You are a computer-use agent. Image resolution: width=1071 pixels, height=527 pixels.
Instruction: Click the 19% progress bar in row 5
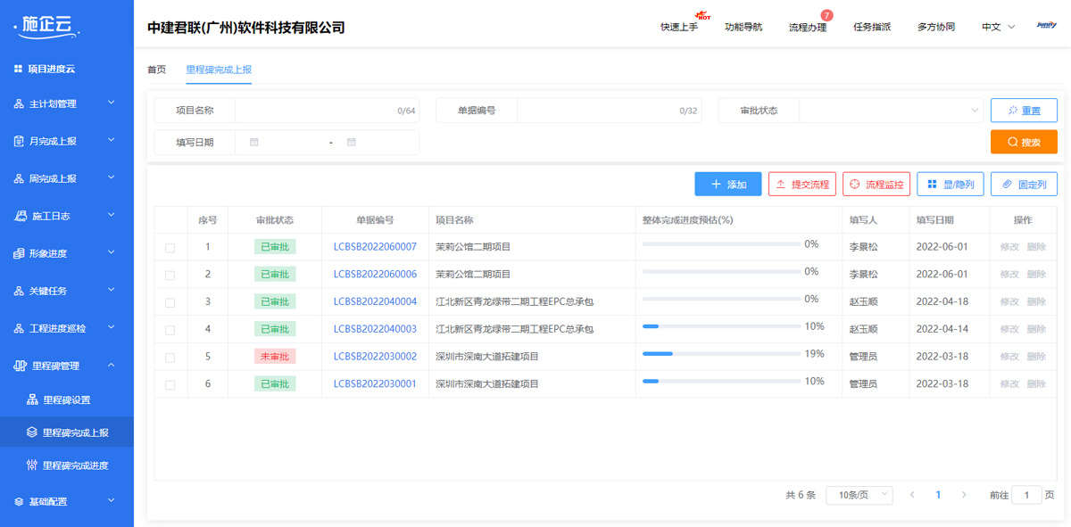pyautogui.click(x=720, y=354)
